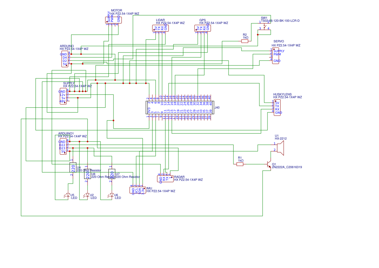Image resolution: width=379 pixels, height=268 pixels.
Task: Click the D4 pin label on ARDUINO
Action: pyautogui.click(x=65, y=58)
